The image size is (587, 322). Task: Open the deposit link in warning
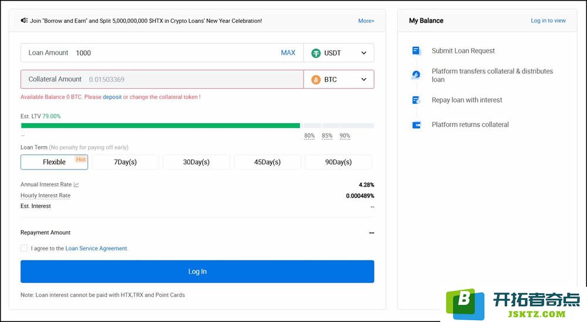click(x=112, y=97)
